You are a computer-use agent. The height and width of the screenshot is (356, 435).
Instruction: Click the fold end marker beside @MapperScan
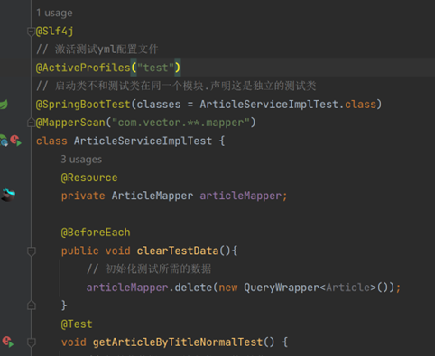(31, 123)
